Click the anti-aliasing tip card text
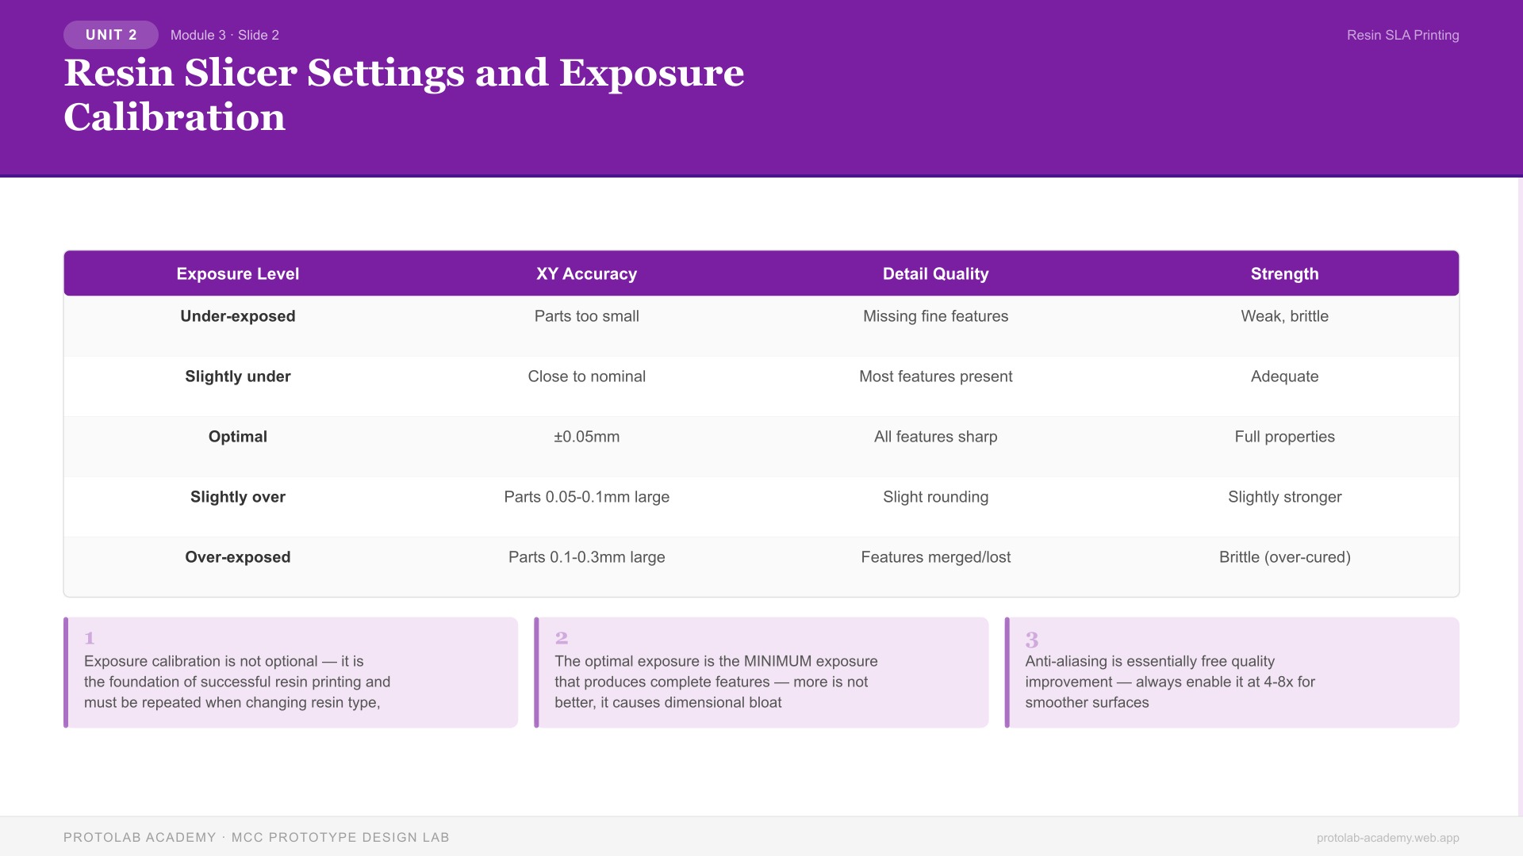1523x856 pixels. point(1169,682)
